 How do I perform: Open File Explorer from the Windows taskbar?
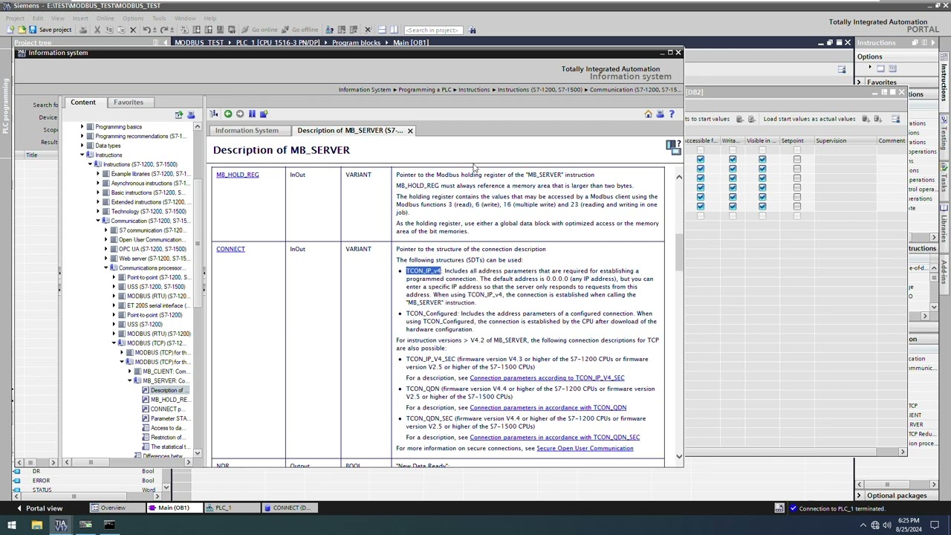point(36,525)
